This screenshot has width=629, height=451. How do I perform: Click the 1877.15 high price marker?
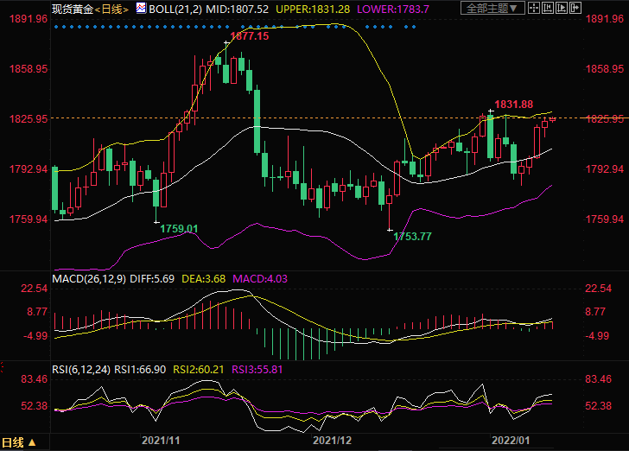tap(249, 37)
